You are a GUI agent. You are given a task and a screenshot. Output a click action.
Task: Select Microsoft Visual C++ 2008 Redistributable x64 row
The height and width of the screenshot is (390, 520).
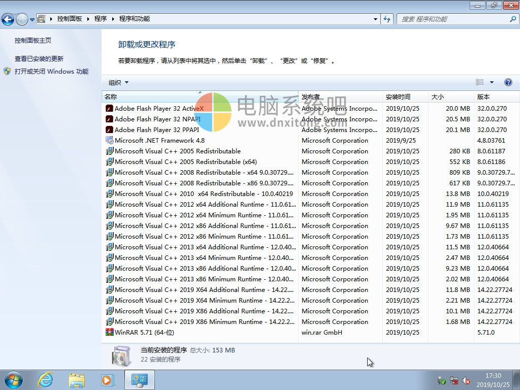311,173
